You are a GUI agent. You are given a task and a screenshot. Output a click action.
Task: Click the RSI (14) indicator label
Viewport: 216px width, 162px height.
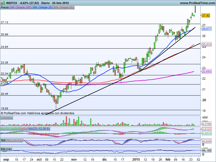tap(6, 149)
